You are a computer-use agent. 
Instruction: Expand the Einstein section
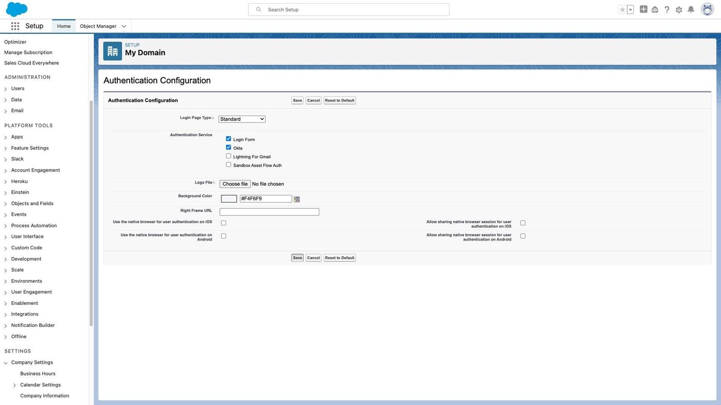click(6, 193)
